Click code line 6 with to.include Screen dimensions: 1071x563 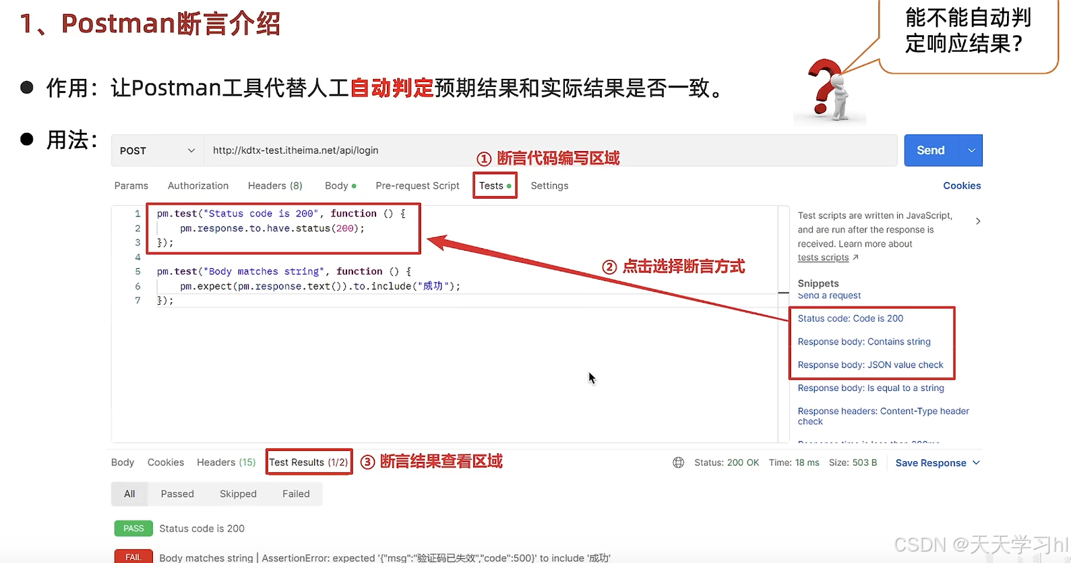tap(320, 286)
